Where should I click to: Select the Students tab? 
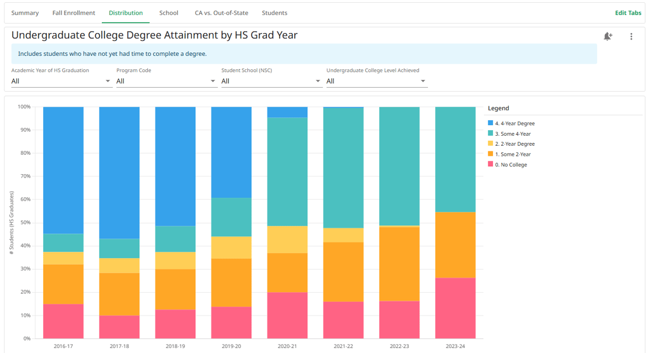(x=274, y=13)
